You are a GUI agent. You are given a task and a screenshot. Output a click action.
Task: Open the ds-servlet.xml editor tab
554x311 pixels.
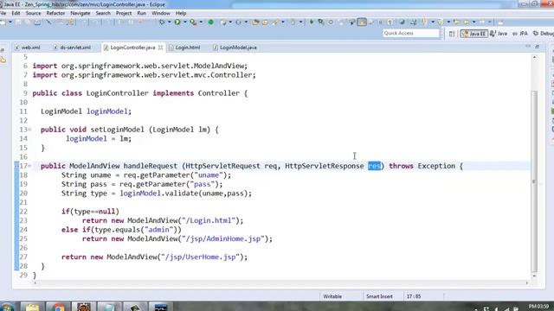pos(73,48)
